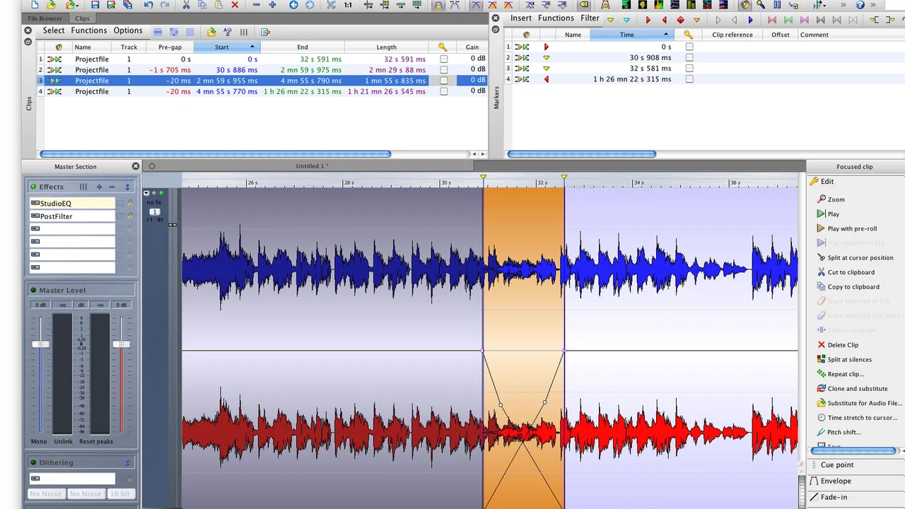Image resolution: width=905 pixels, height=509 pixels.
Task: Expand the Effects section blue double arrow
Action: pyautogui.click(x=127, y=187)
